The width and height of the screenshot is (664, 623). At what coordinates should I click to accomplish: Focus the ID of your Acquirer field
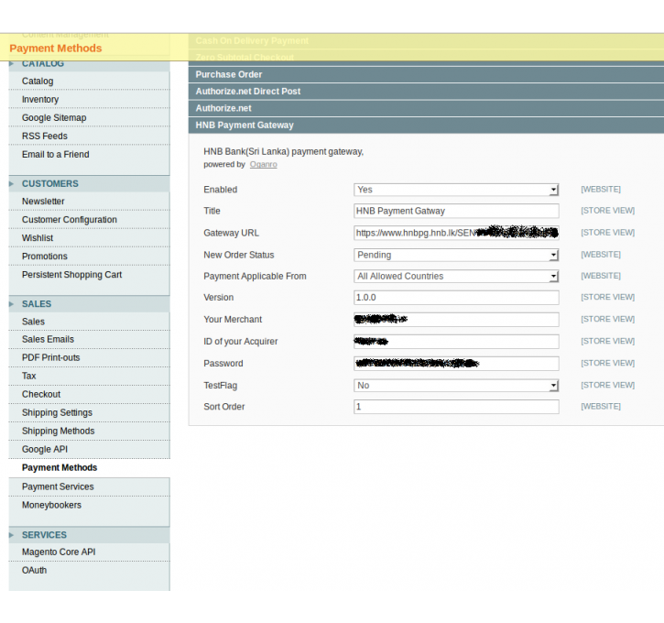[456, 342]
